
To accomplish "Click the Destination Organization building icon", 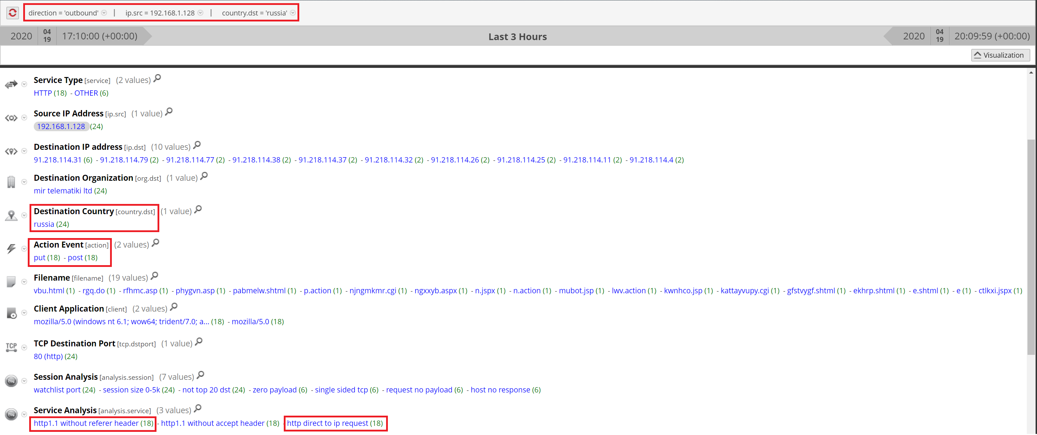I will click(x=11, y=182).
